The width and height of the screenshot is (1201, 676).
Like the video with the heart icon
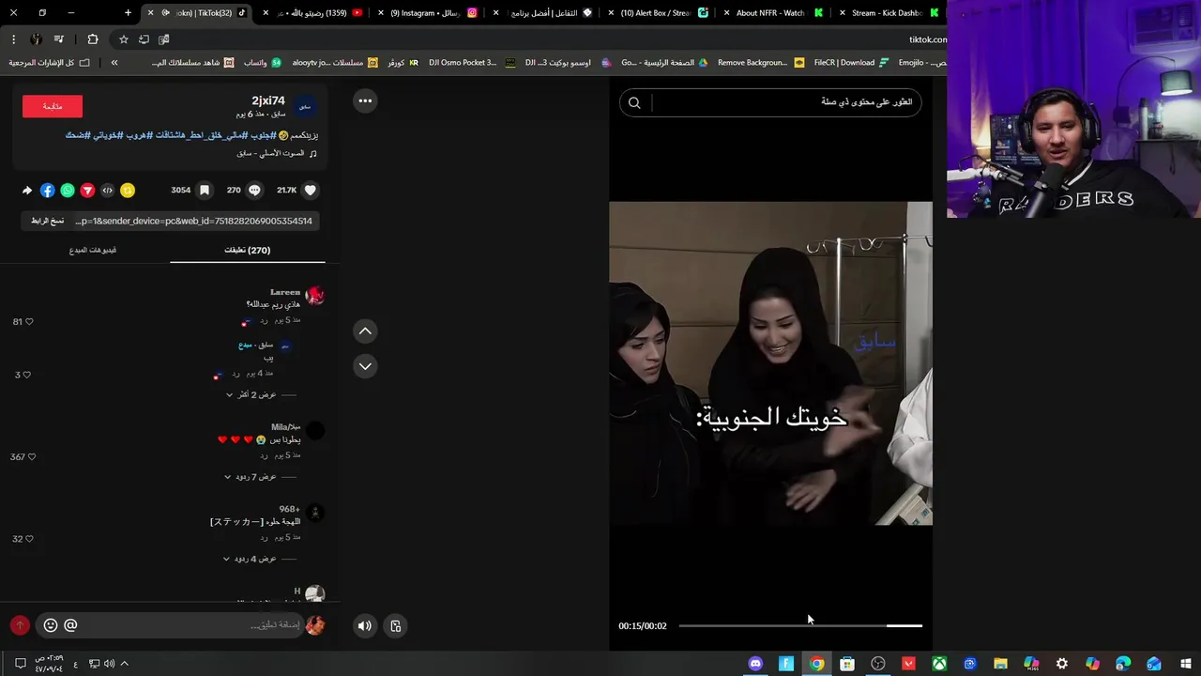(x=311, y=190)
